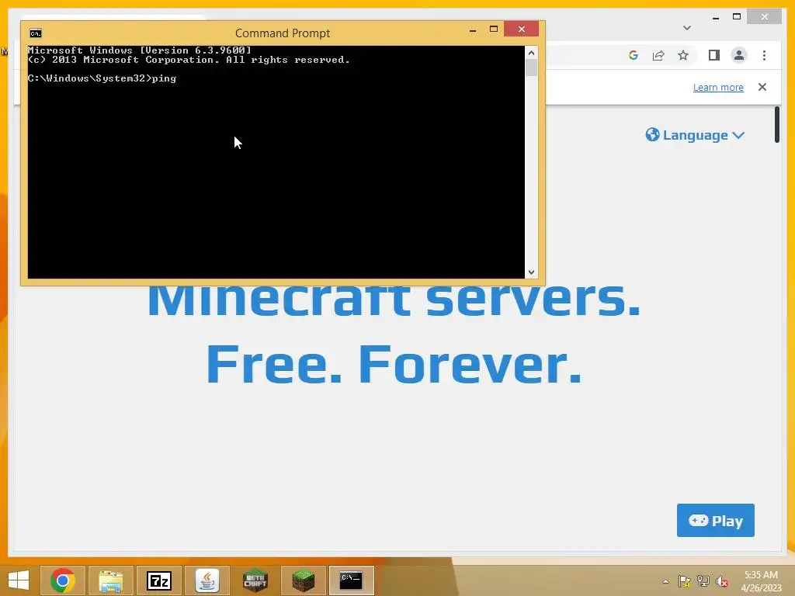The image size is (795, 596).
Task: Click Command Prompt scroll up arrow
Action: [531, 53]
